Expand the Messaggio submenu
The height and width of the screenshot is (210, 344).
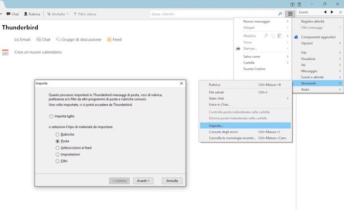pos(318,71)
